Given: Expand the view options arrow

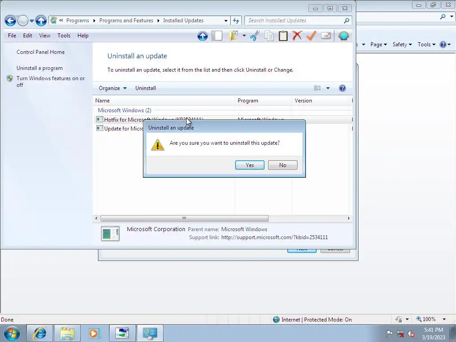Looking at the screenshot, I should point(328,88).
